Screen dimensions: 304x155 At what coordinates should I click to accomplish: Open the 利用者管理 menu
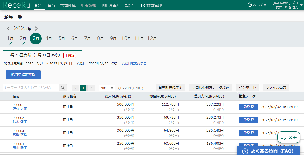point(111,5)
